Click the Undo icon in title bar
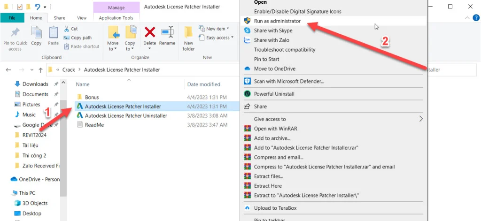Image resolution: width=481 pixels, height=221 pixels. 38,6
